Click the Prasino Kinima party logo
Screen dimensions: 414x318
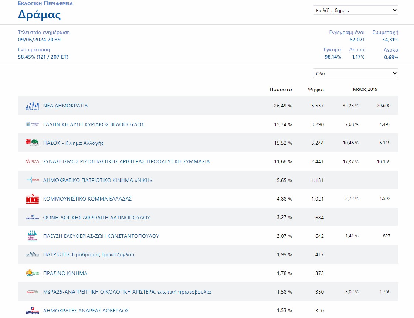[x=32, y=273]
